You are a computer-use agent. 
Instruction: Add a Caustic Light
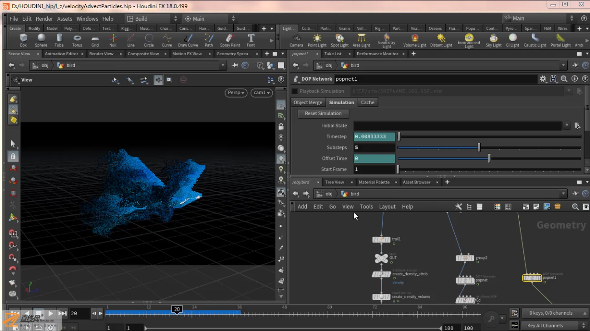[535, 40]
